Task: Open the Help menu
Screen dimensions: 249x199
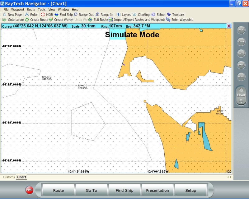Action: point(75,10)
